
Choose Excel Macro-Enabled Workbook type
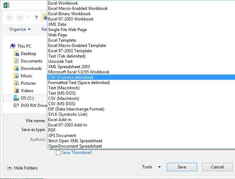[x=141, y=8]
